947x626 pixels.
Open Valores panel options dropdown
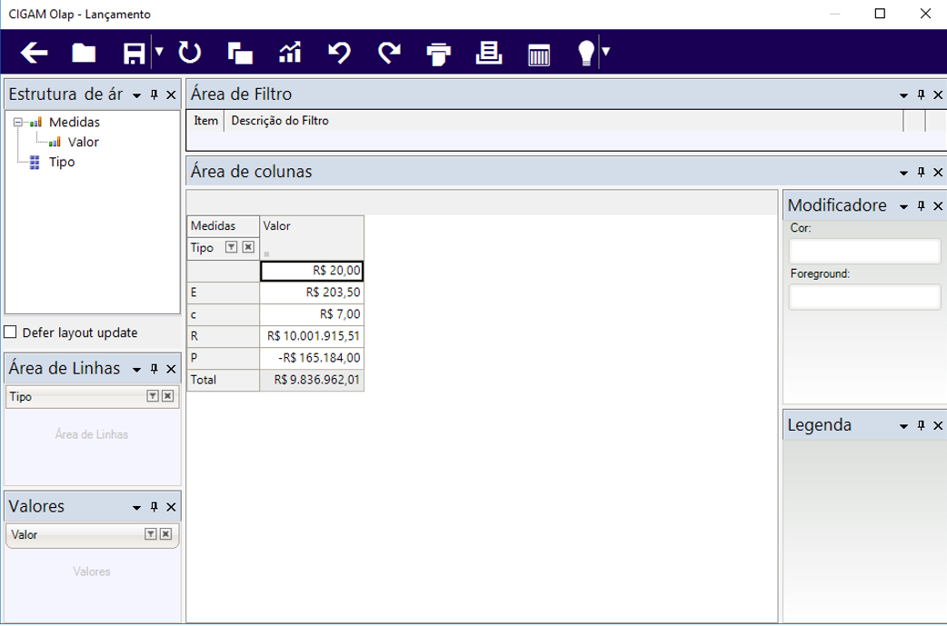[137, 508]
